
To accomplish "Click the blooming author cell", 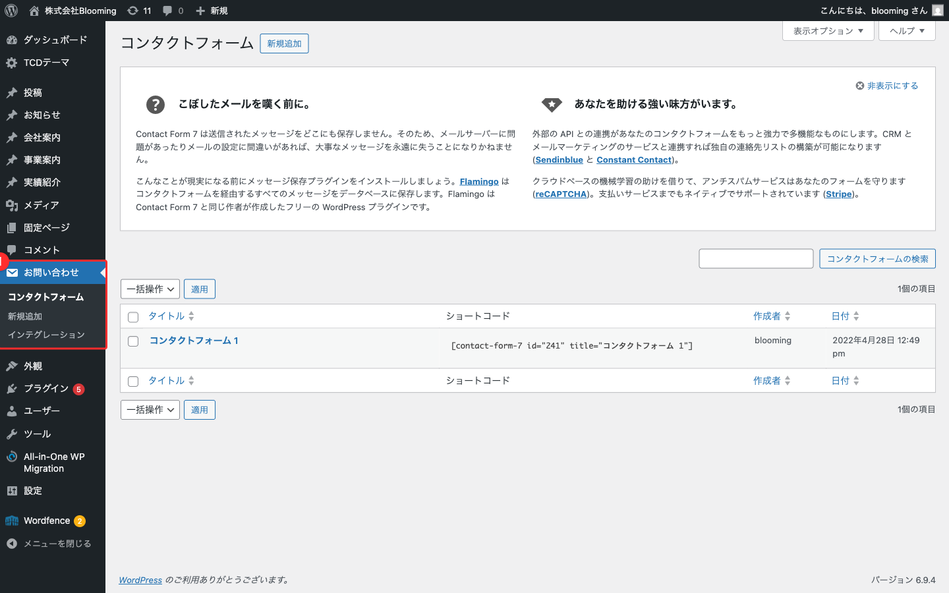I will click(773, 341).
